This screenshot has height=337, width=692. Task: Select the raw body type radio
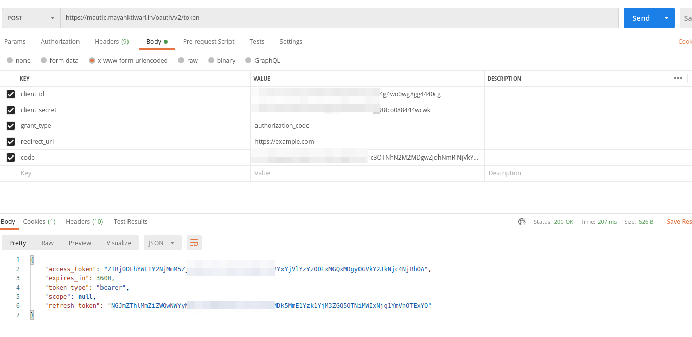tap(181, 60)
